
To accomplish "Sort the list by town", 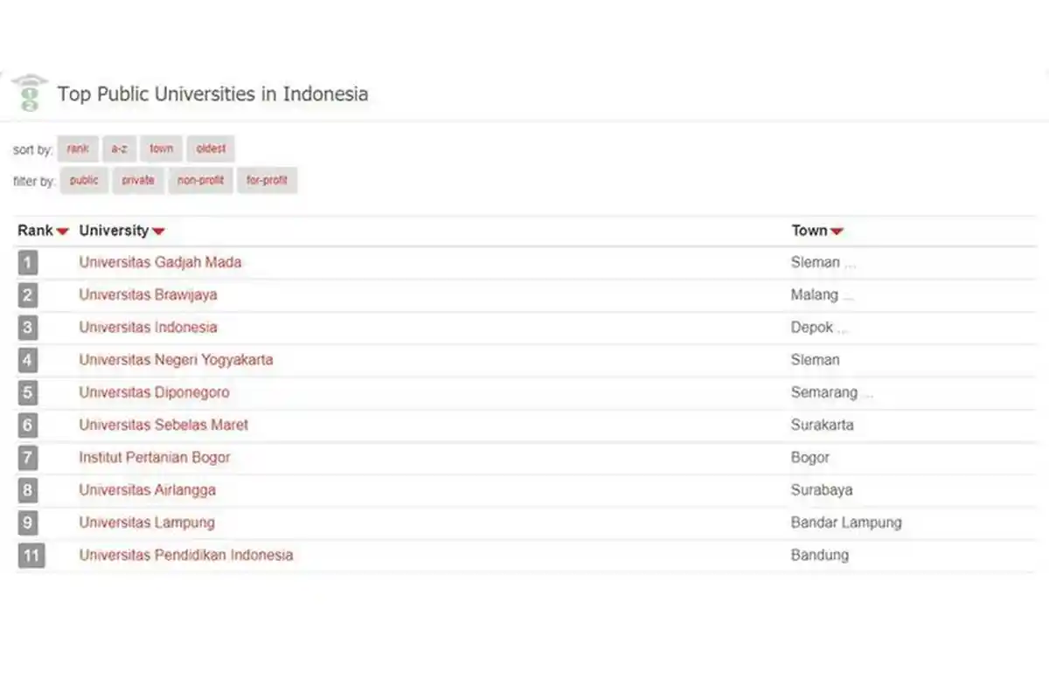I will 161,149.
